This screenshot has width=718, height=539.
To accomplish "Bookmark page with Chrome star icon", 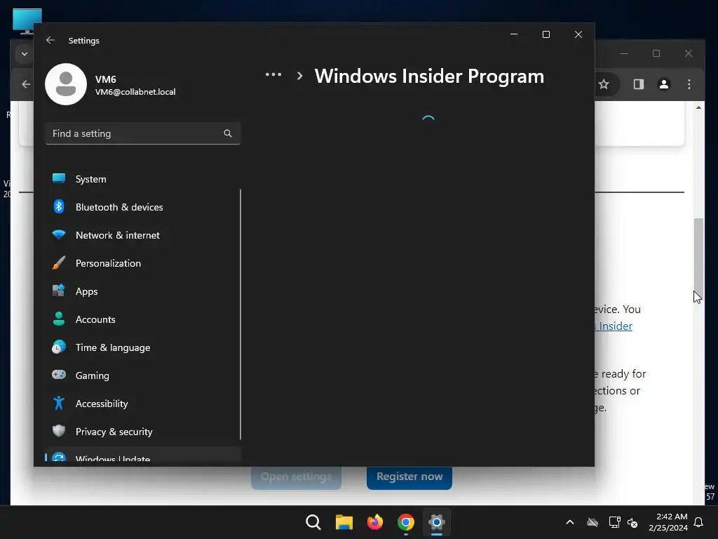I will tap(604, 84).
